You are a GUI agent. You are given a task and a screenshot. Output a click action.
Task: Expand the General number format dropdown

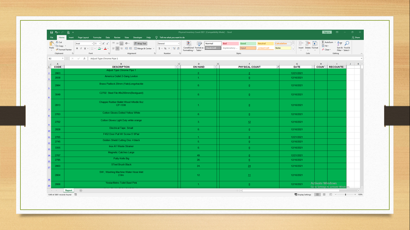(179, 44)
